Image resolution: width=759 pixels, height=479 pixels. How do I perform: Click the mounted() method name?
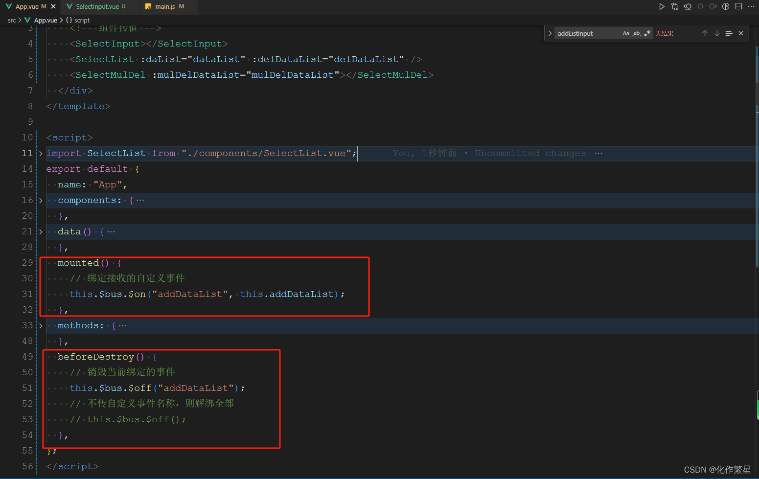[x=83, y=263]
